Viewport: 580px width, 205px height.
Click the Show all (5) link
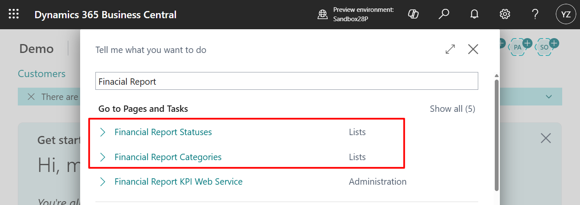coord(452,109)
